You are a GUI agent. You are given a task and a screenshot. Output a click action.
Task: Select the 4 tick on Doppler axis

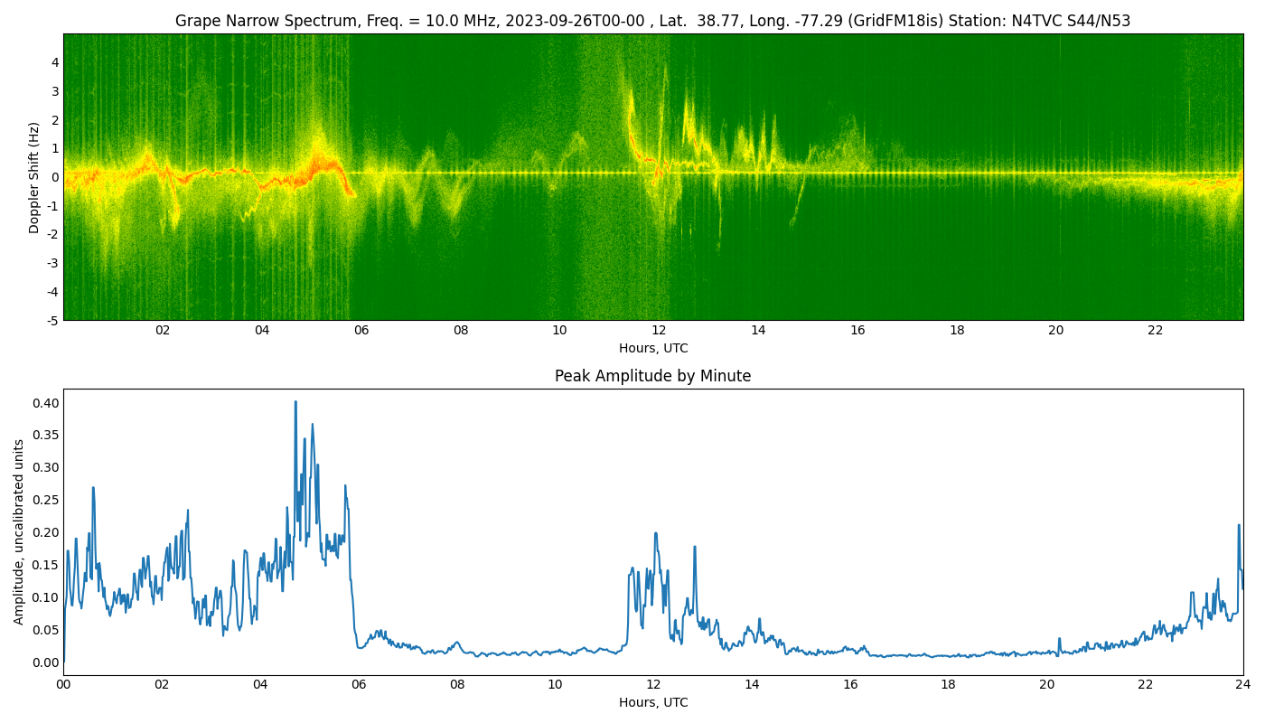[x=55, y=62]
